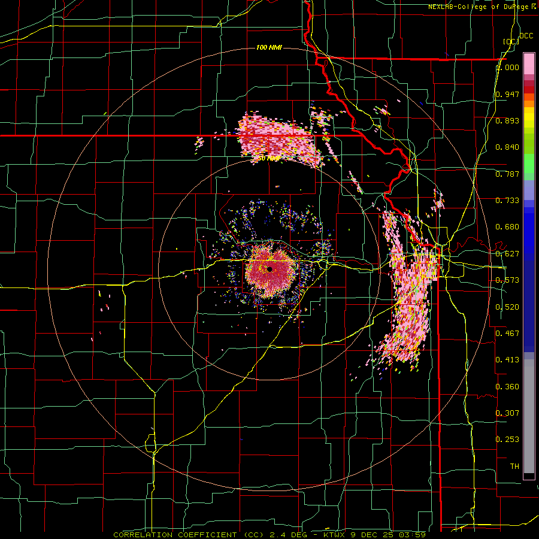539x539 pixels.
Task: Pick the light pink top color bar segment
Action: 529,63
